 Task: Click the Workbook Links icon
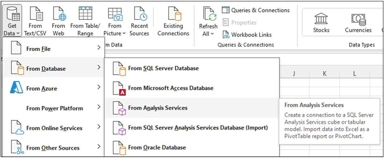tap(226, 35)
